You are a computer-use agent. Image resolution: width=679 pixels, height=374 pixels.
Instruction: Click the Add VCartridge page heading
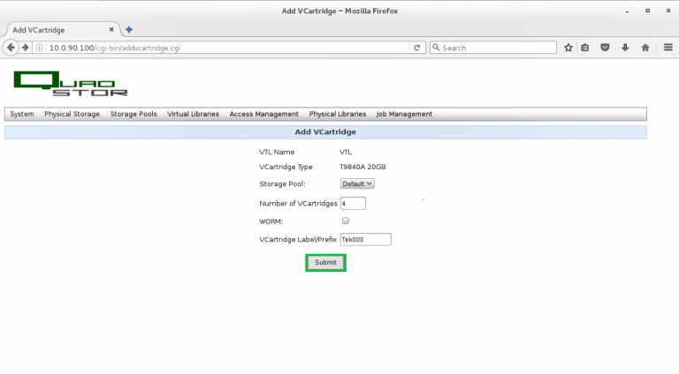click(x=325, y=131)
